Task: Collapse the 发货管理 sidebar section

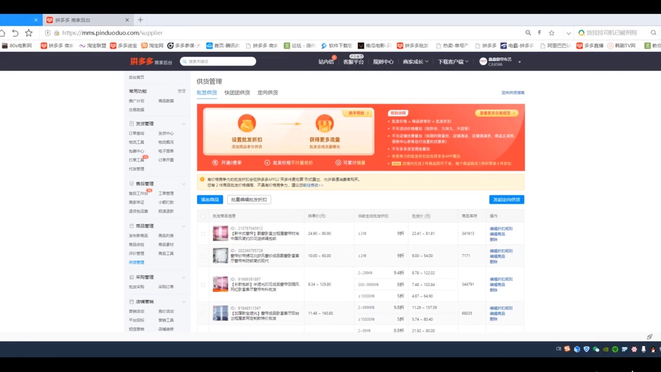Action: (183, 124)
